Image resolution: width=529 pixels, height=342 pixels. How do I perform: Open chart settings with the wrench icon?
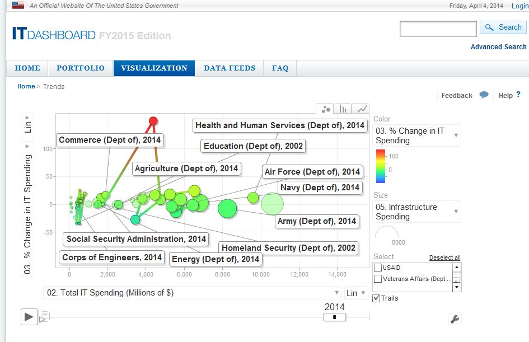pos(455,319)
